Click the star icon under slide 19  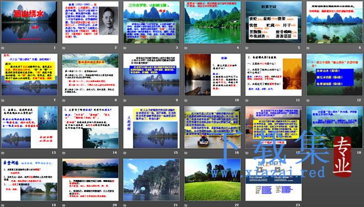3,205
